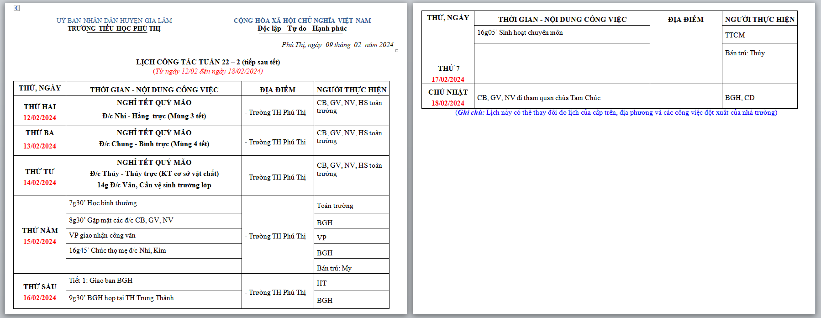Click the blue 'Ghi chú' note text

point(616,112)
